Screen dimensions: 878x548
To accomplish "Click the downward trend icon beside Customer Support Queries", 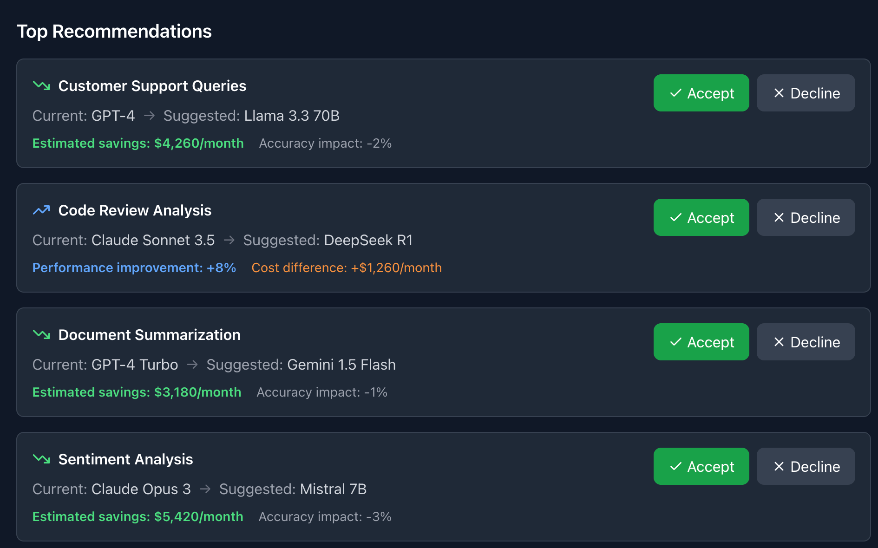I will click(41, 85).
